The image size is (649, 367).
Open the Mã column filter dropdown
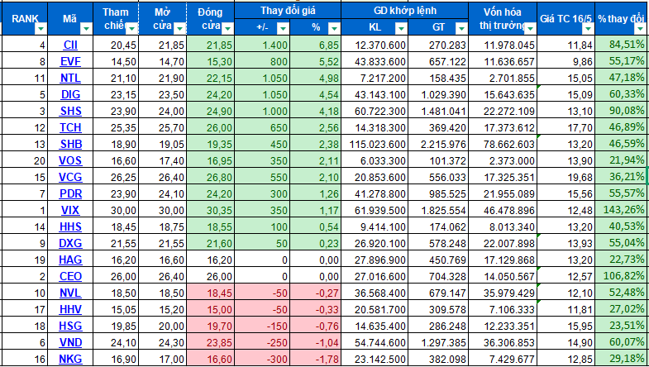[x=87, y=29]
